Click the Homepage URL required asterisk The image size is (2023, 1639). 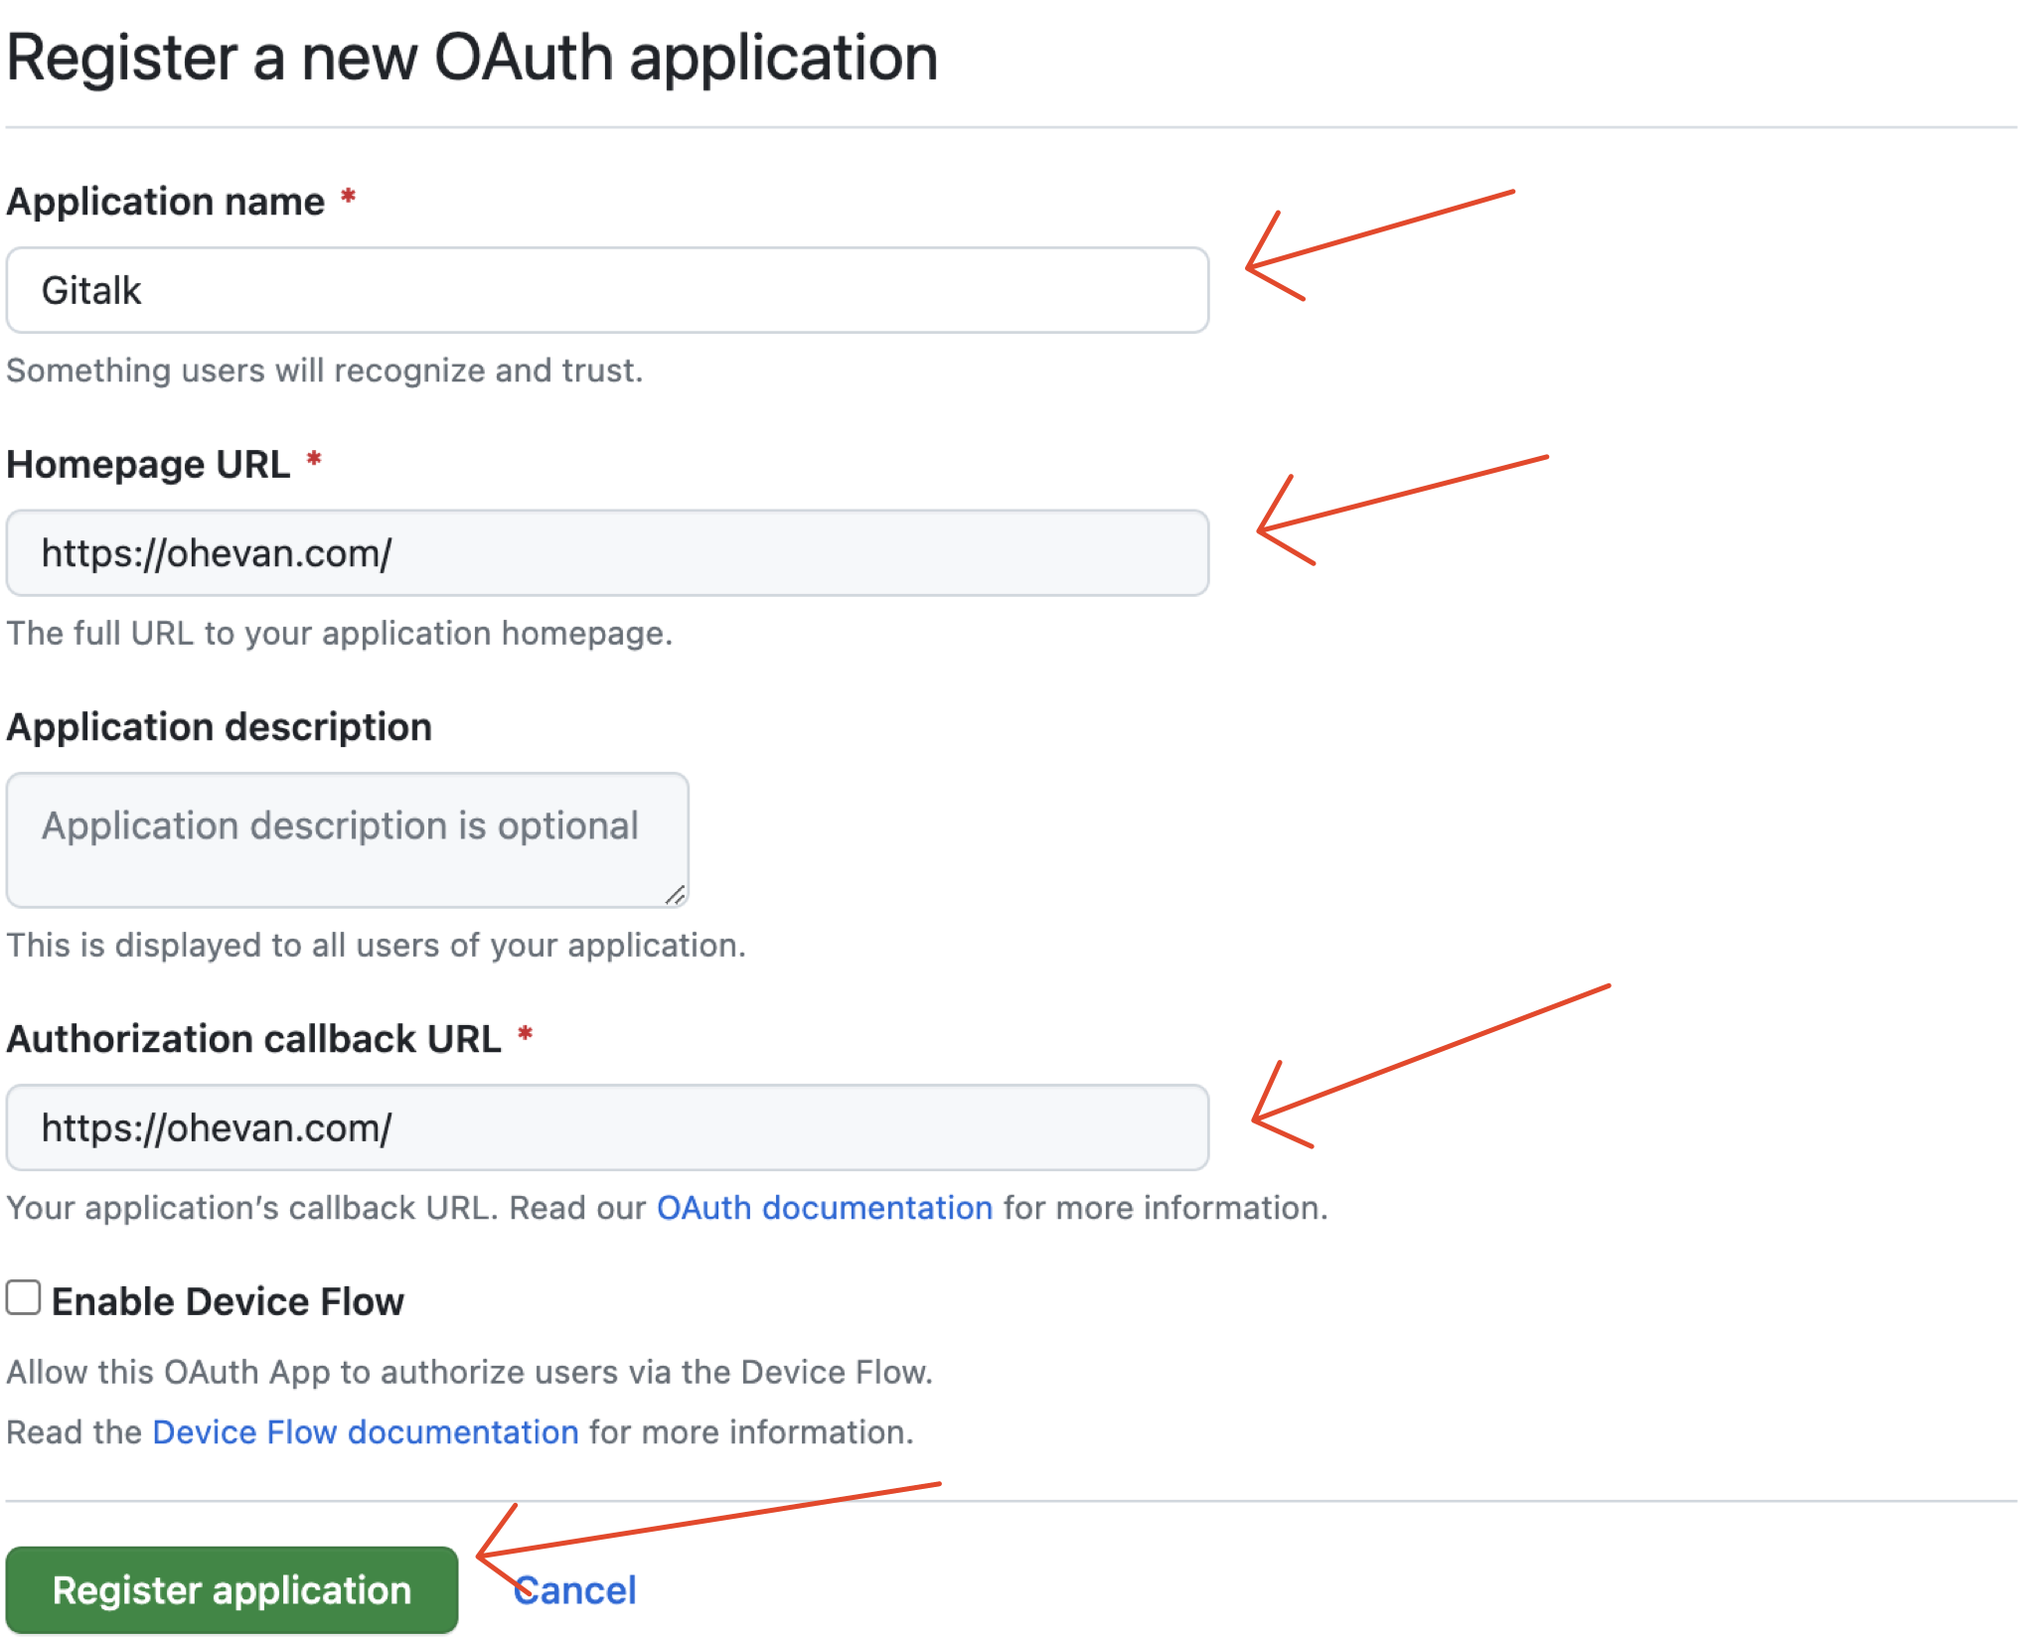coord(313,461)
